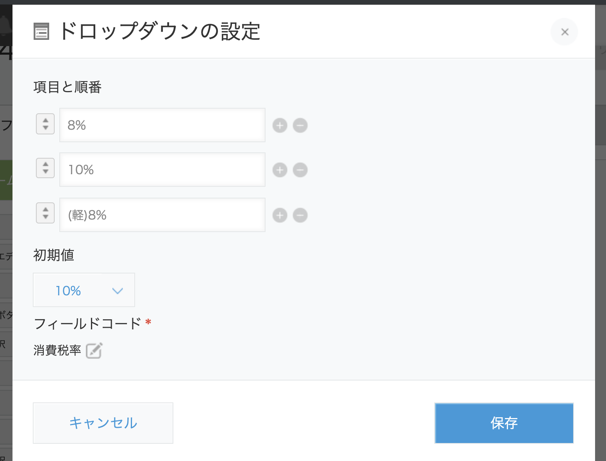Image resolution: width=606 pixels, height=461 pixels.
Task: Click the 消費税率 field code text
Action: (x=58, y=350)
